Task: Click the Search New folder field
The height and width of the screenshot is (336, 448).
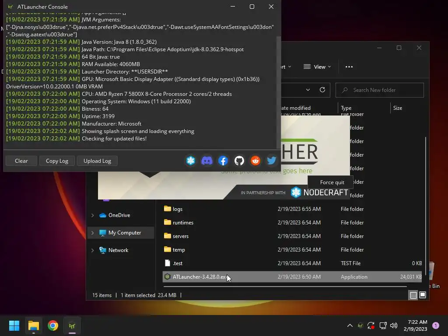Action: pyautogui.click(x=379, y=90)
